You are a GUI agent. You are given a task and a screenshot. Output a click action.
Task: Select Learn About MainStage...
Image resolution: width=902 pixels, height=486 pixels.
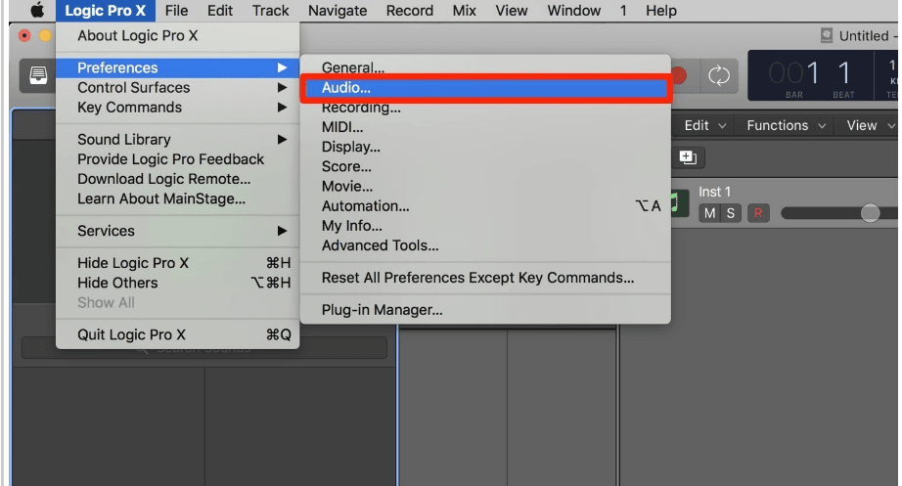[178, 199]
